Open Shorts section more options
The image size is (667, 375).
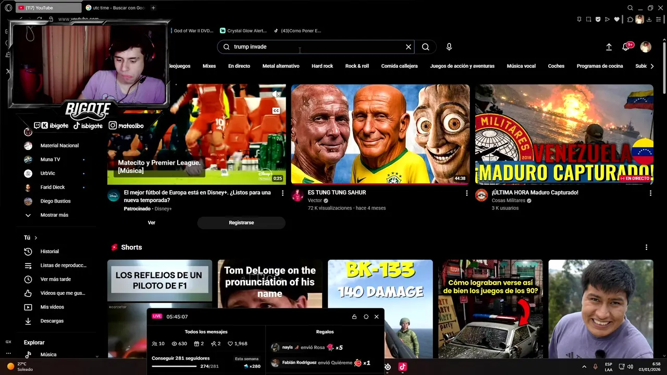click(646, 247)
